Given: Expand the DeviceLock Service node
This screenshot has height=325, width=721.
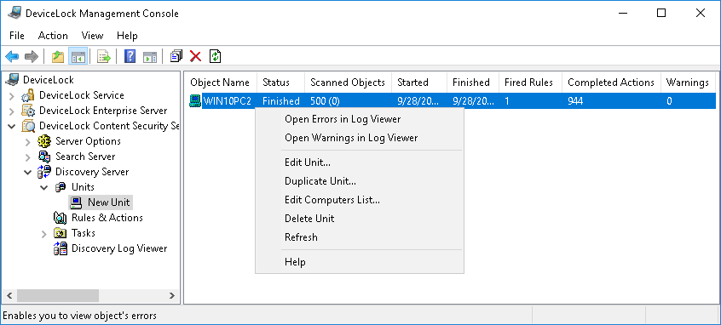Looking at the screenshot, I should [12, 96].
